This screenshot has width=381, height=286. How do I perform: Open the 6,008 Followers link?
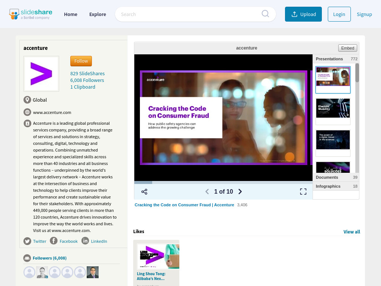tap(87, 80)
